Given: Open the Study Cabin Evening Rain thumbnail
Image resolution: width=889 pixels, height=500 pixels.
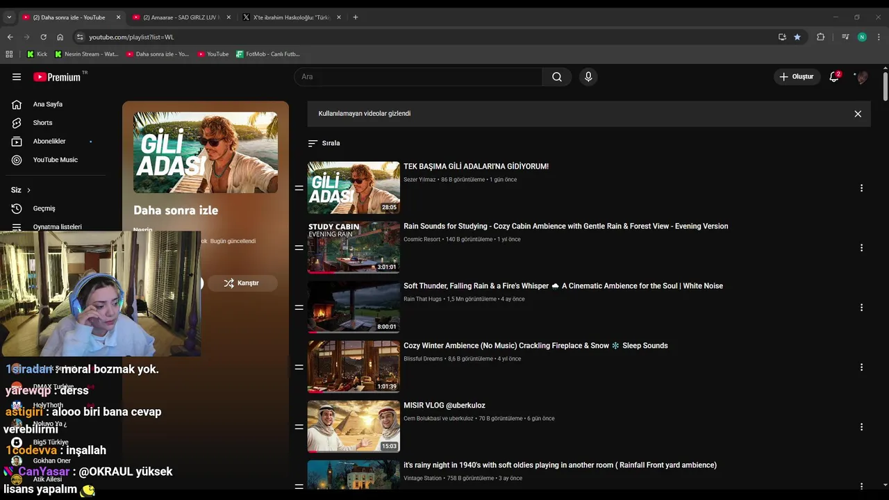Looking at the screenshot, I should point(354,247).
